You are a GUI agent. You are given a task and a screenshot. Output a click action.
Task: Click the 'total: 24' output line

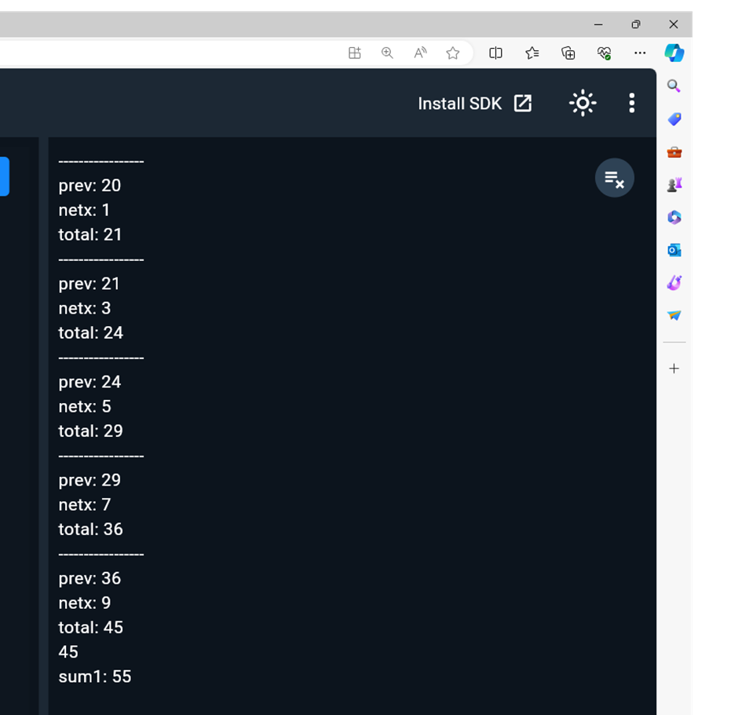[90, 332]
